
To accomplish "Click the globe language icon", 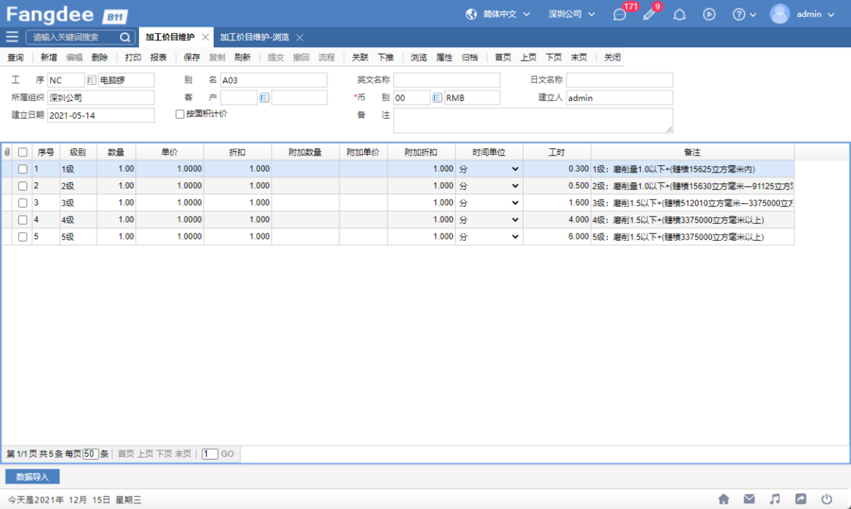I will click(x=471, y=14).
